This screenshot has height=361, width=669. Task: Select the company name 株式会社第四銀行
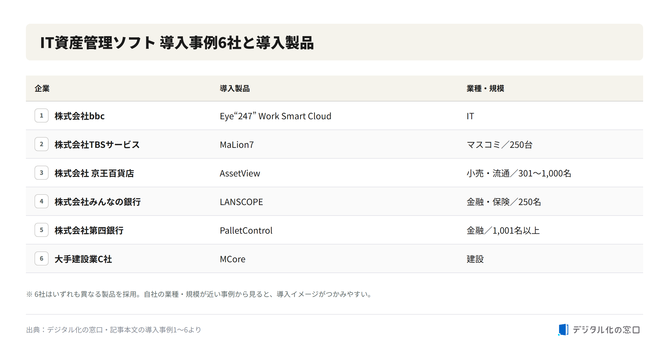pyautogui.click(x=89, y=230)
